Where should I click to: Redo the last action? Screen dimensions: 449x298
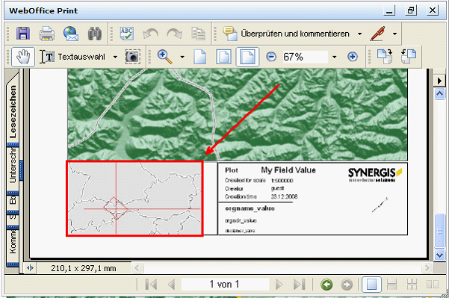(174, 34)
